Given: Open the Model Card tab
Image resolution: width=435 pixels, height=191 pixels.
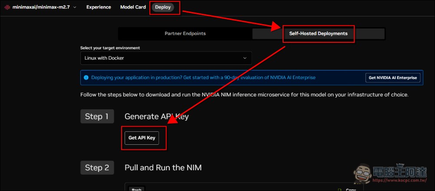Looking at the screenshot, I should coord(133,7).
